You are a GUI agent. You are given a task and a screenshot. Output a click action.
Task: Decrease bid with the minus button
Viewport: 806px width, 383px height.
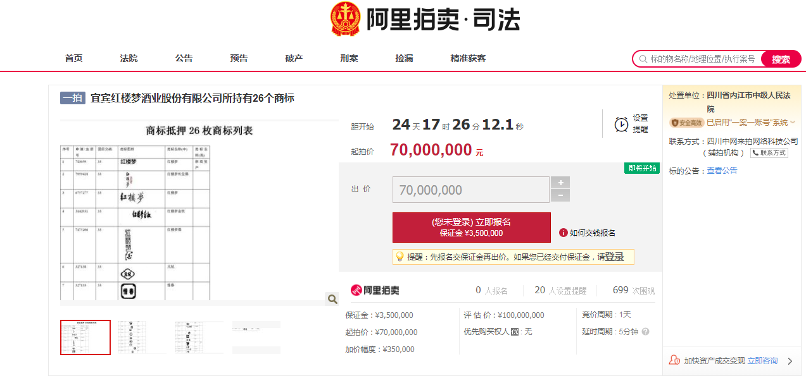point(560,196)
